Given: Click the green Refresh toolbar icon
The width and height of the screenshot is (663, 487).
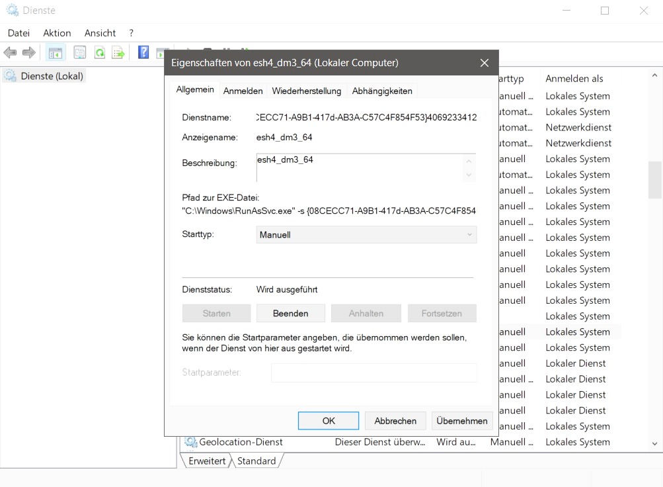Looking at the screenshot, I should [99, 53].
